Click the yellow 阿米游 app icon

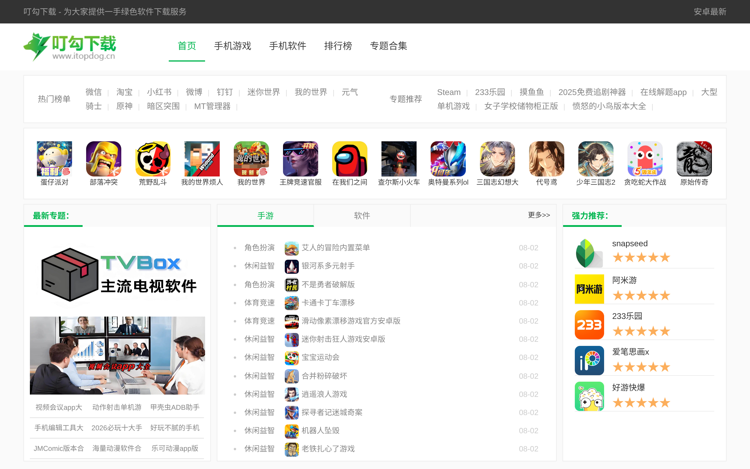click(x=589, y=289)
